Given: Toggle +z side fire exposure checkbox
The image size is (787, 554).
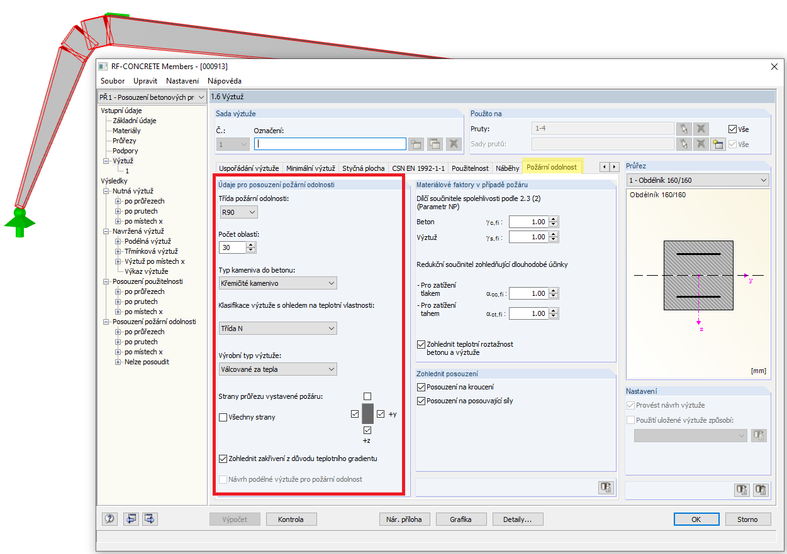Looking at the screenshot, I should [x=367, y=431].
